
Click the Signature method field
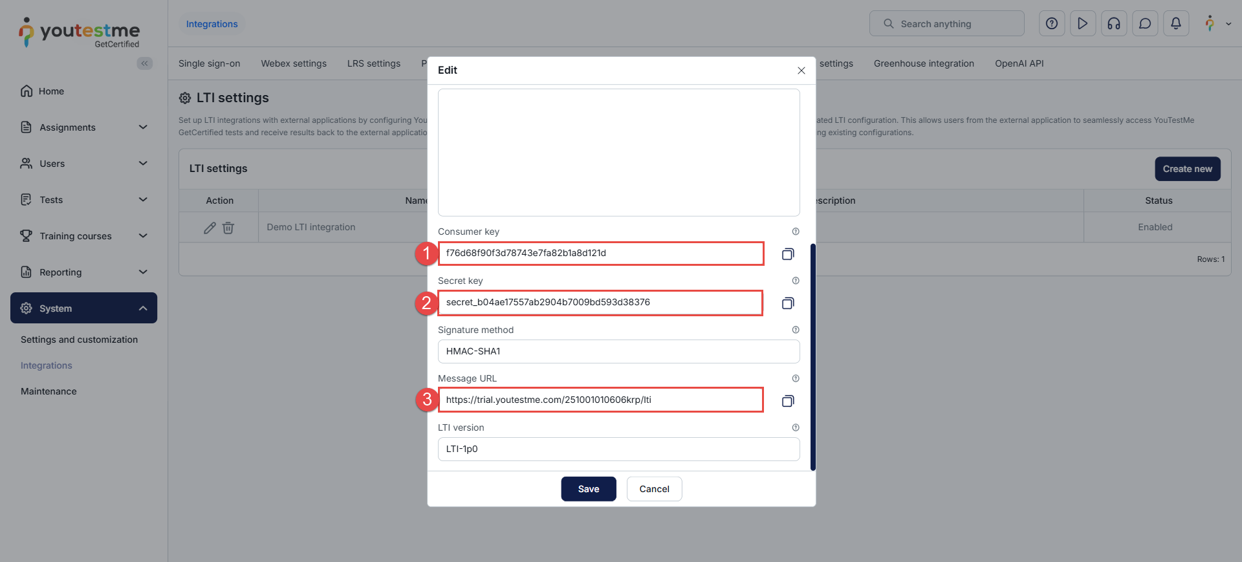618,351
